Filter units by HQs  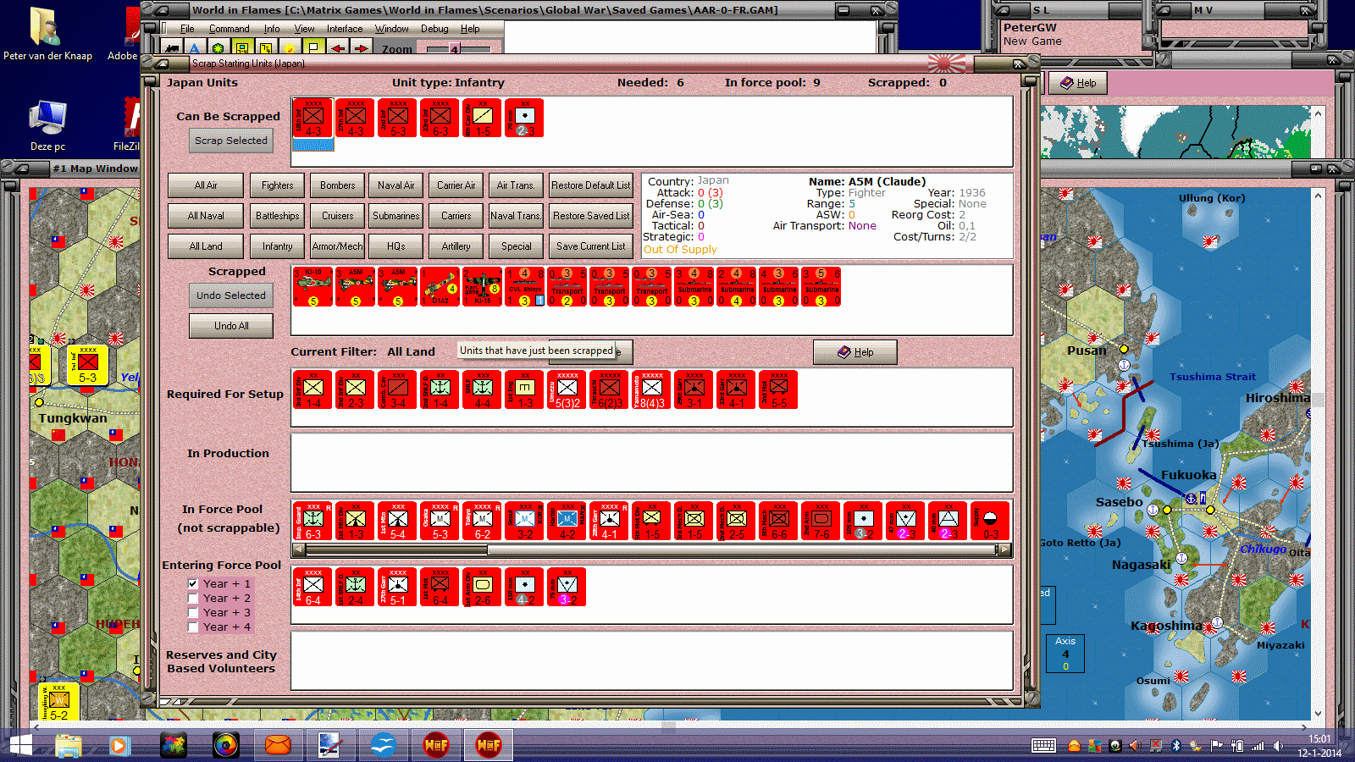click(x=396, y=246)
